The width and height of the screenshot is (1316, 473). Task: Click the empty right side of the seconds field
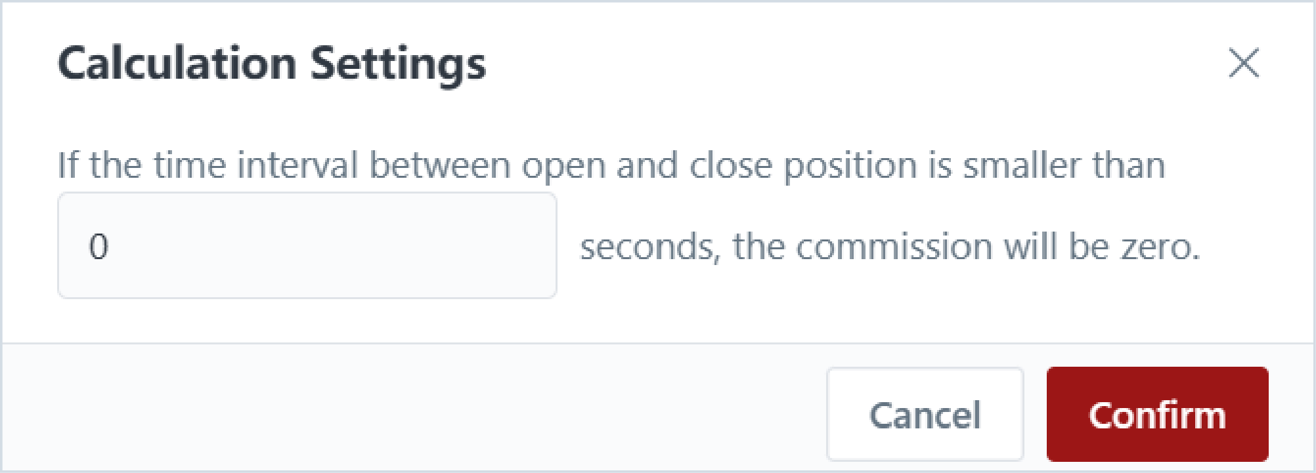click(427, 246)
